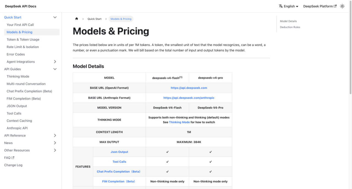Screen dimensions: 352x189
Task: Open the https://api.deepseek.com/anthropic link
Action: (x=189, y=98)
